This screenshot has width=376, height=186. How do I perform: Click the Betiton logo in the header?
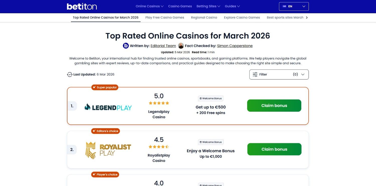[x=82, y=6]
